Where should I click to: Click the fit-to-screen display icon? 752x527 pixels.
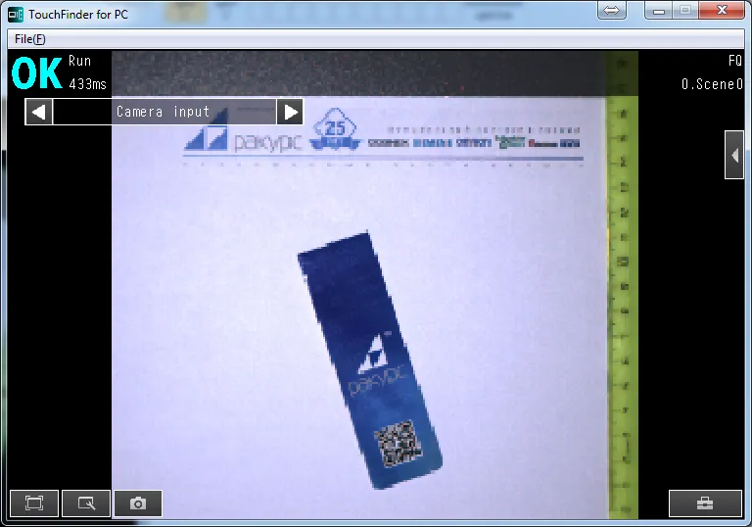pos(34,503)
